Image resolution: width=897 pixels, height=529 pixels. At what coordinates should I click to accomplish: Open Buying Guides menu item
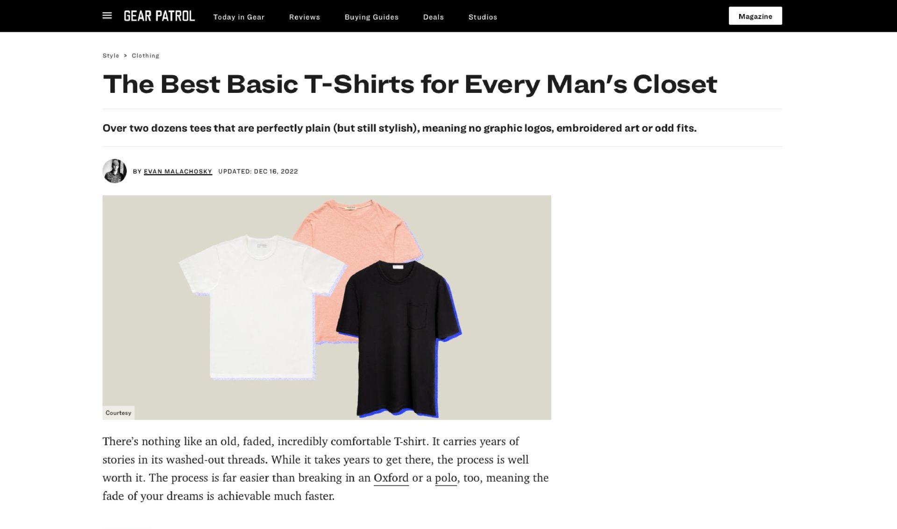(371, 17)
